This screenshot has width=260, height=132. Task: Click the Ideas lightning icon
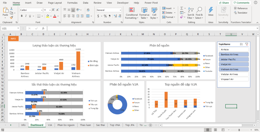click(x=211, y=12)
